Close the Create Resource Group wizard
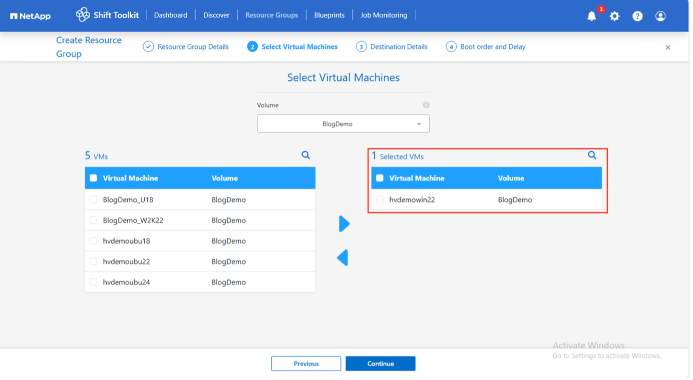The height and width of the screenshot is (380, 693). (x=667, y=47)
